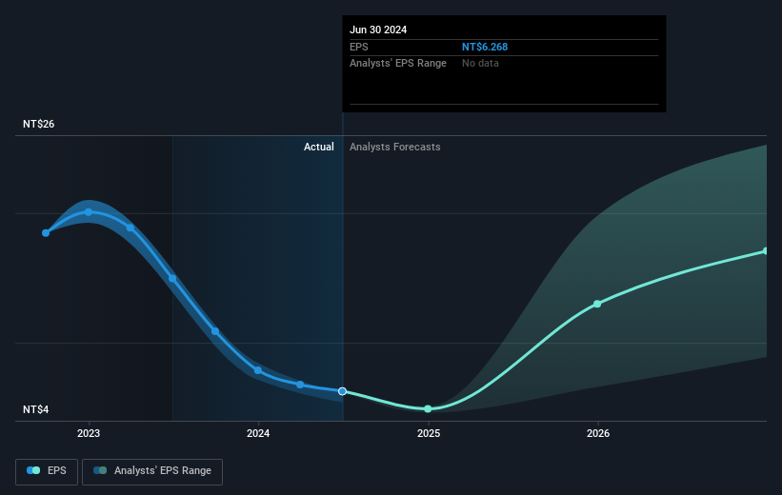Click the Analysts' EPS Range legend swatch
The width and height of the screenshot is (782, 495).
click(100, 470)
